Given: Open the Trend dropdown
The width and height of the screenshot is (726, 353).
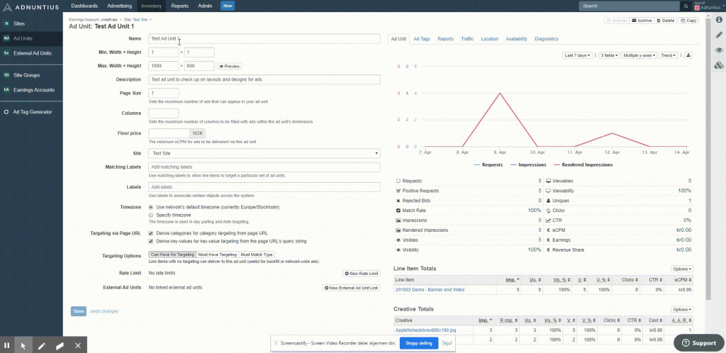Looking at the screenshot, I should pyautogui.click(x=668, y=55).
